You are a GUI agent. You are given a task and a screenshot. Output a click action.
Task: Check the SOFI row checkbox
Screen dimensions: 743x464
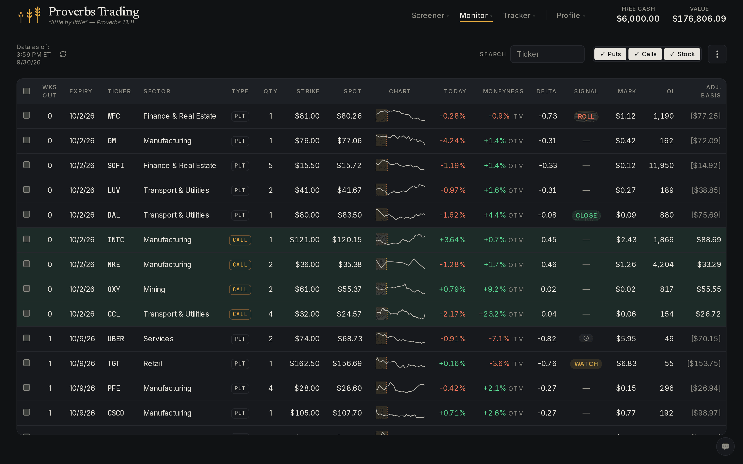(27, 165)
